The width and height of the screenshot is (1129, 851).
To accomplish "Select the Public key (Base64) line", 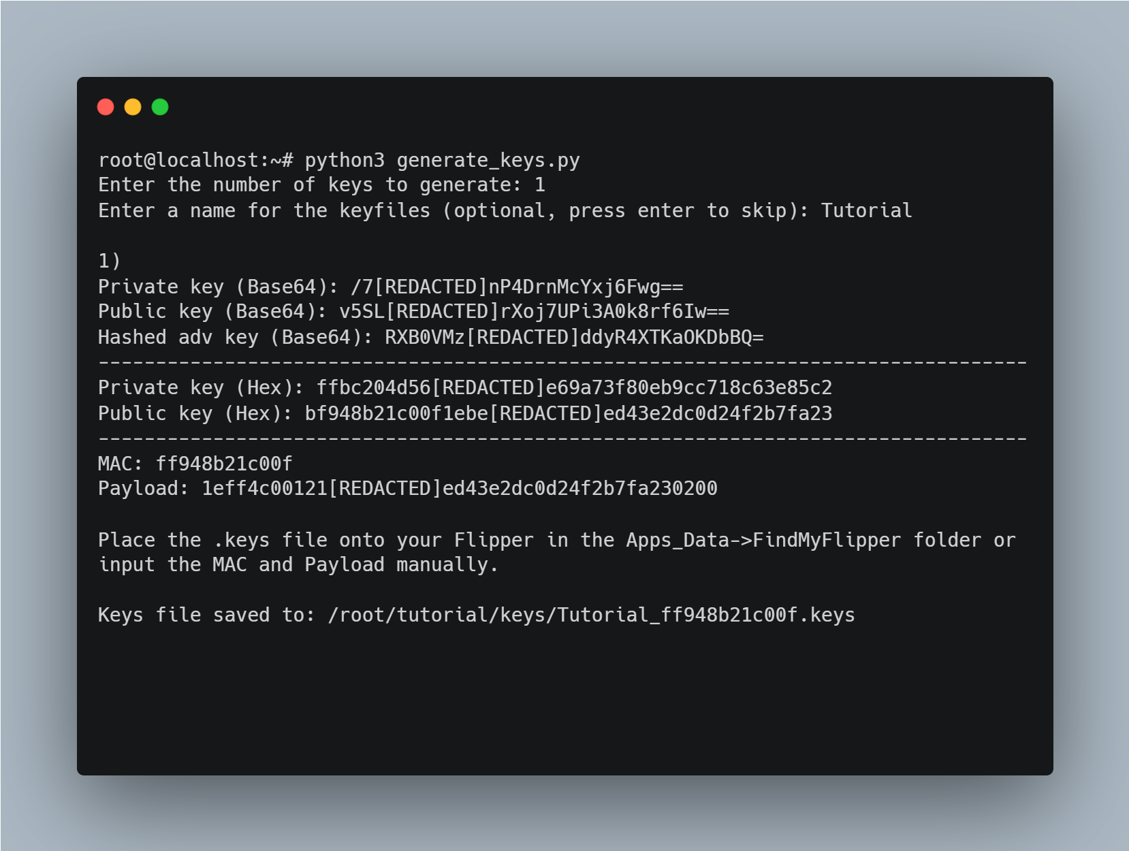I will (413, 312).
